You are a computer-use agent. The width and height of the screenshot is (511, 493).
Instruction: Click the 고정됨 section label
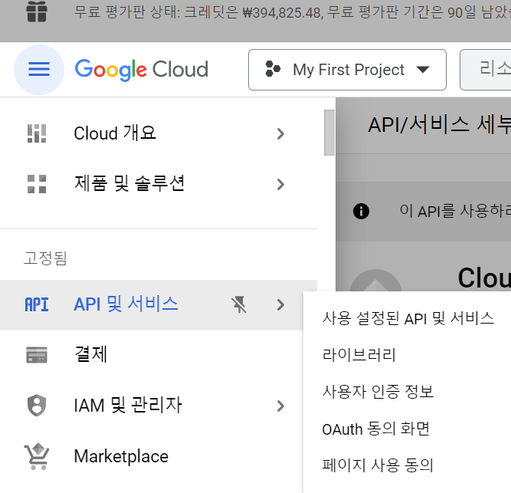45,258
